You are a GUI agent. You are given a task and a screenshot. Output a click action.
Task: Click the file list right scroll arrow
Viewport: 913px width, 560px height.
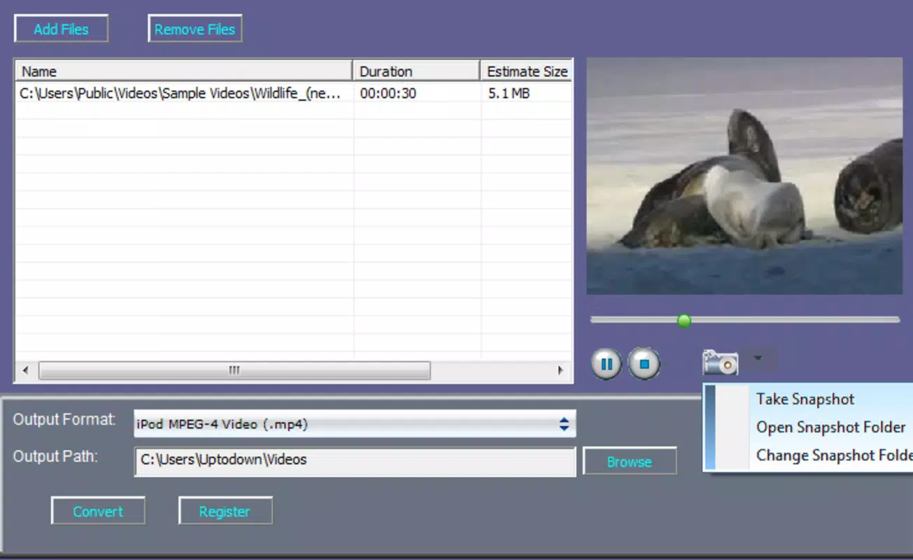point(560,370)
